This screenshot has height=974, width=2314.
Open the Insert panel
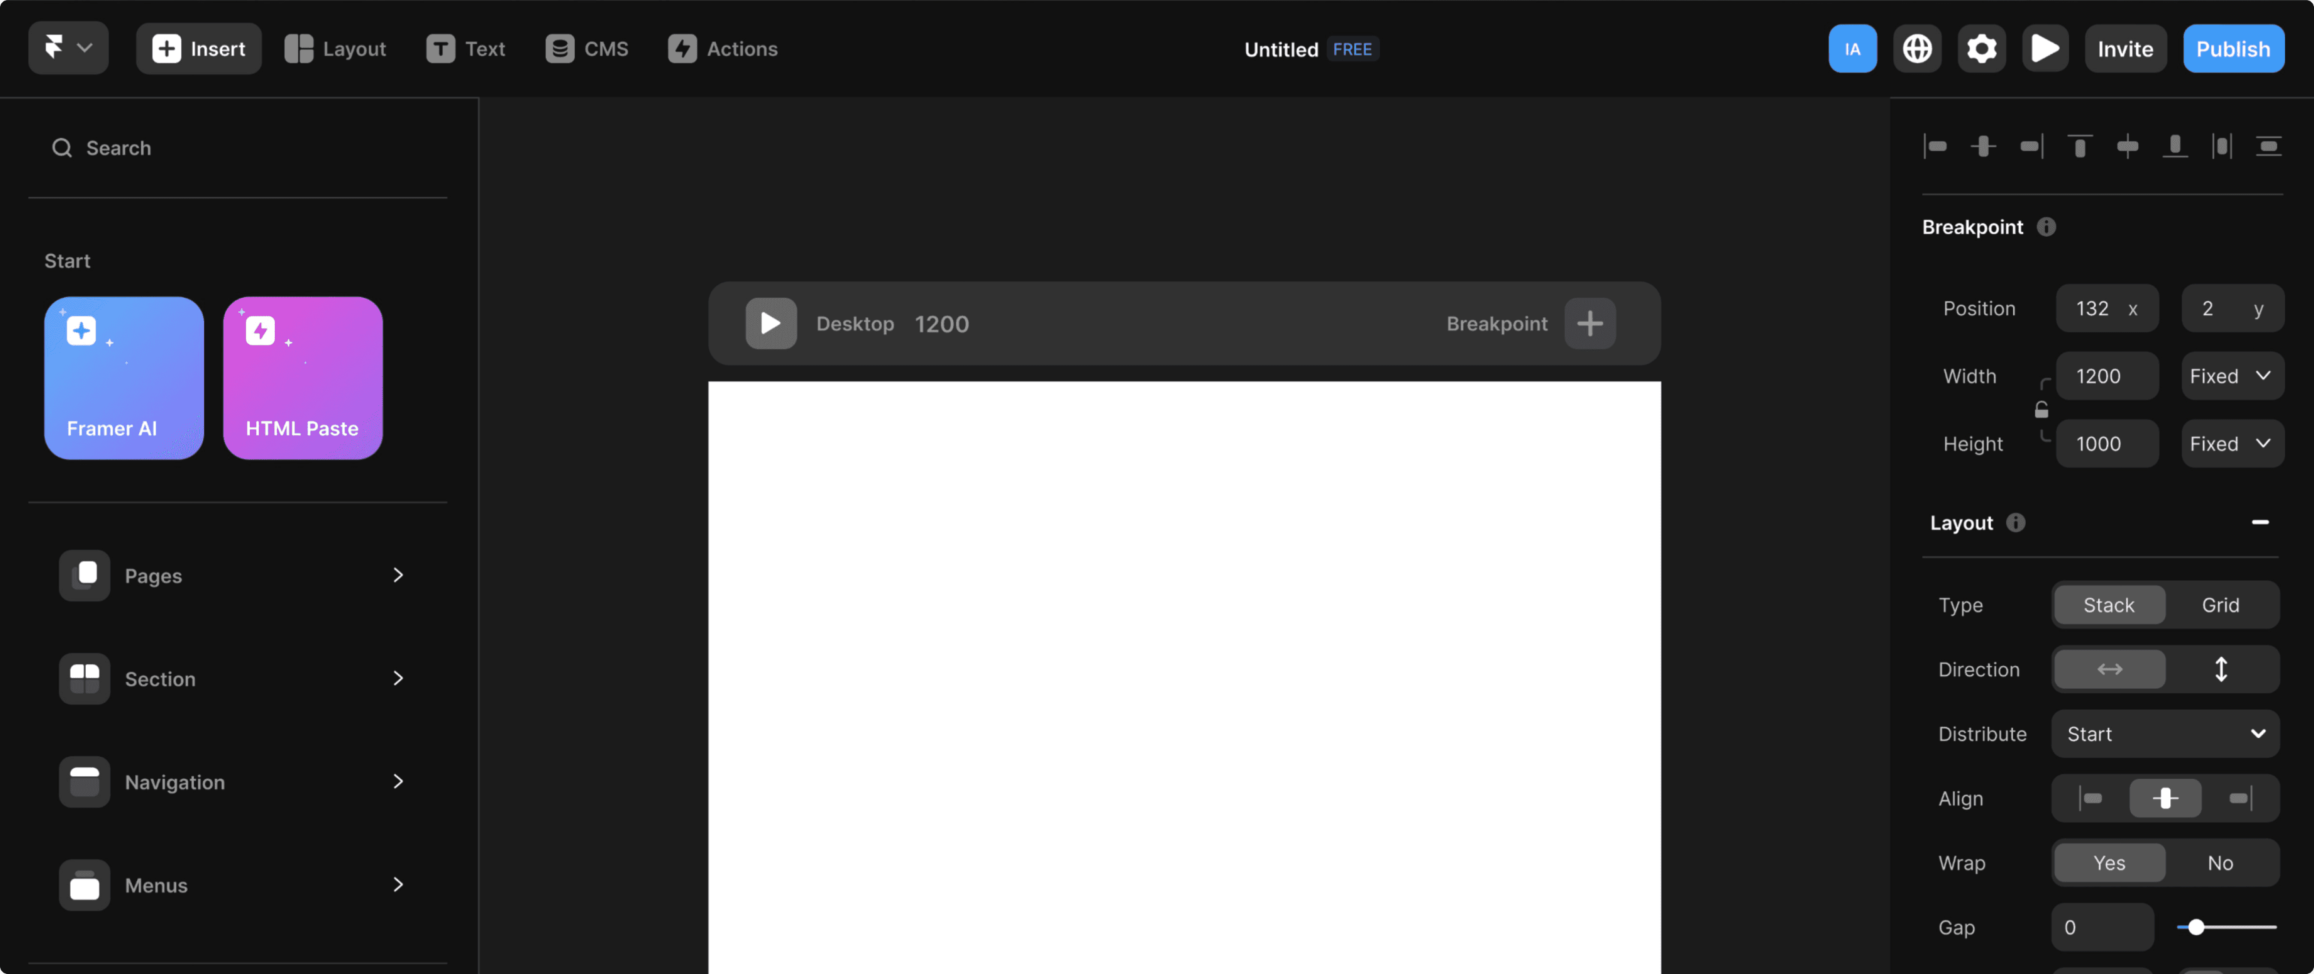pyautogui.click(x=199, y=49)
